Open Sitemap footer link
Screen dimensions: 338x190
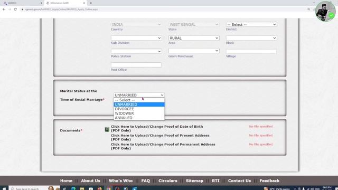click(194, 180)
